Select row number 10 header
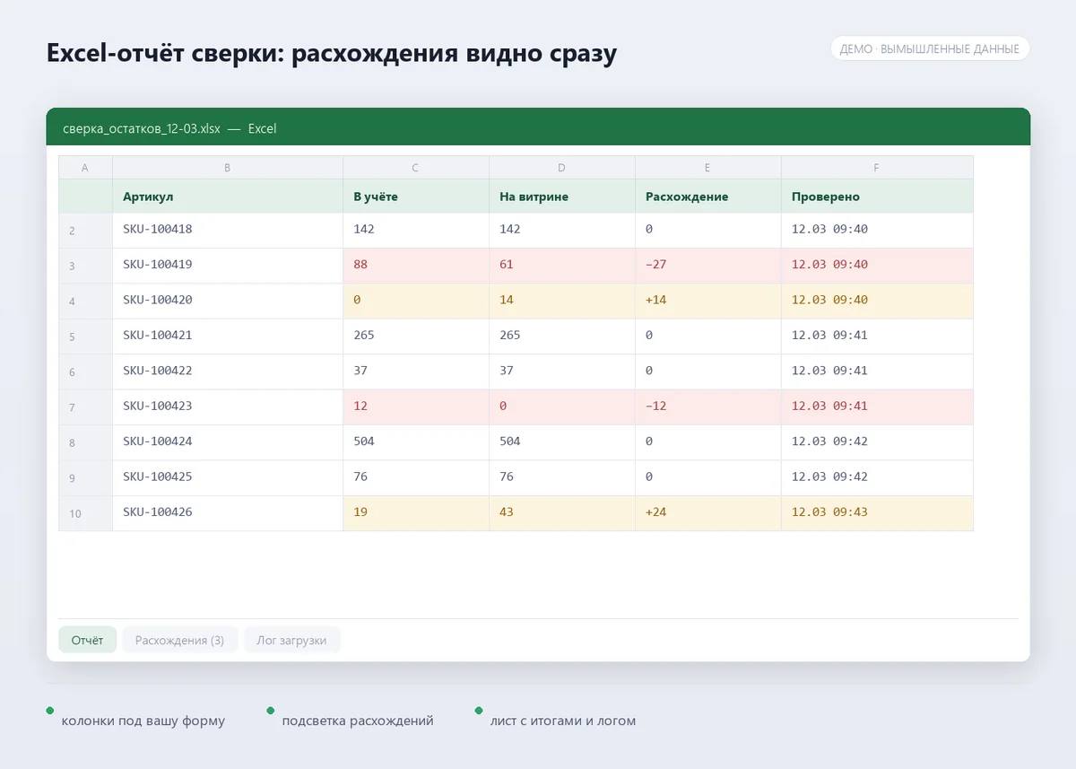The image size is (1076, 769). click(x=85, y=513)
